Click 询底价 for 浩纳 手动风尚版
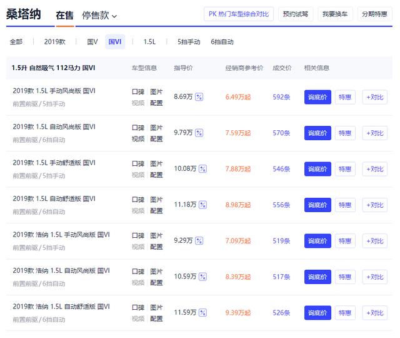The width and height of the screenshot is (400, 338). click(317, 241)
